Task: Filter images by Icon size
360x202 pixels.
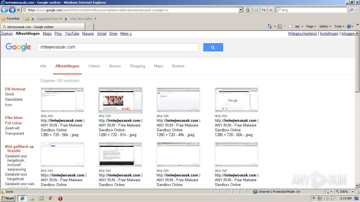Action: tap(8, 105)
